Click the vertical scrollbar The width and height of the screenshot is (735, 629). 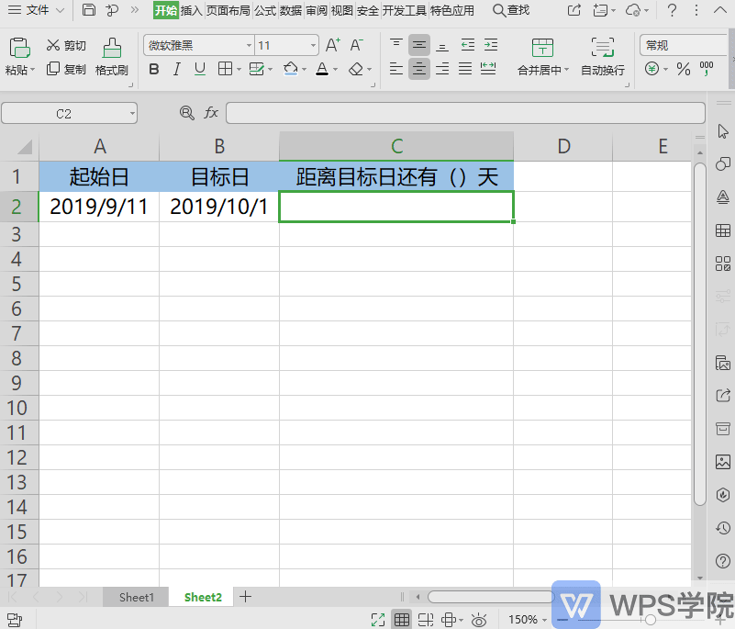point(700,334)
